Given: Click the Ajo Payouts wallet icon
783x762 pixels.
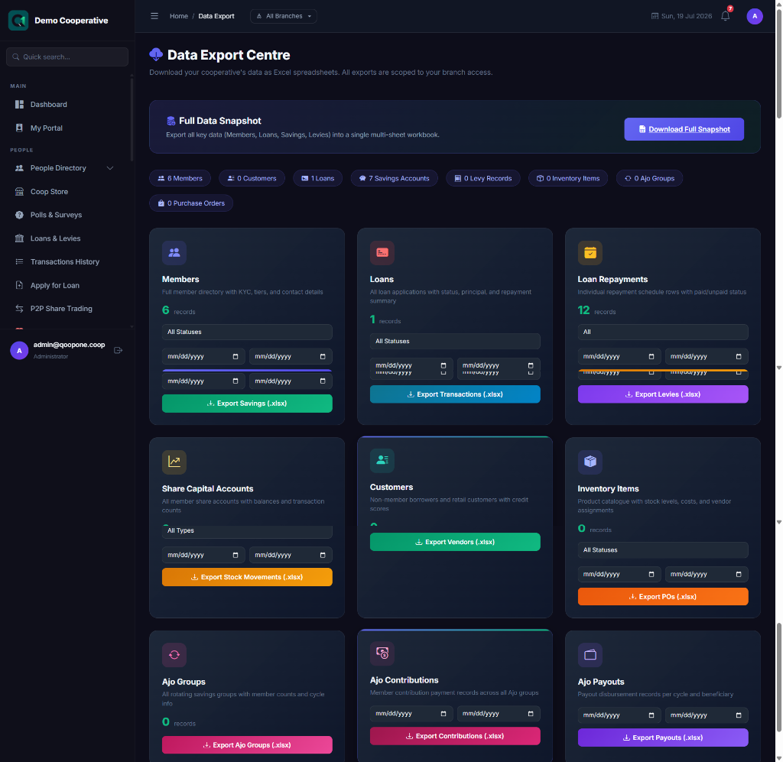Looking at the screenshot, I should tap(590, 655).
